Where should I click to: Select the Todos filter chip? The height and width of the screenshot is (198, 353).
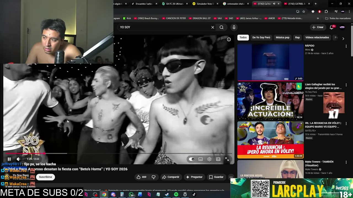click(243, 37)
